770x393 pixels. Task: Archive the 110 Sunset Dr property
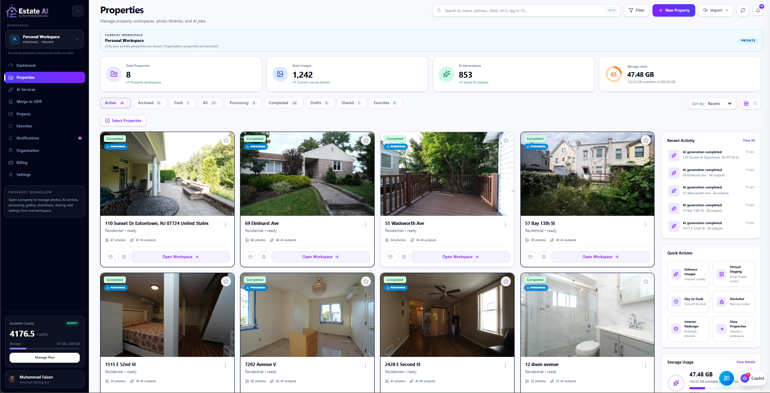point(110,257)
